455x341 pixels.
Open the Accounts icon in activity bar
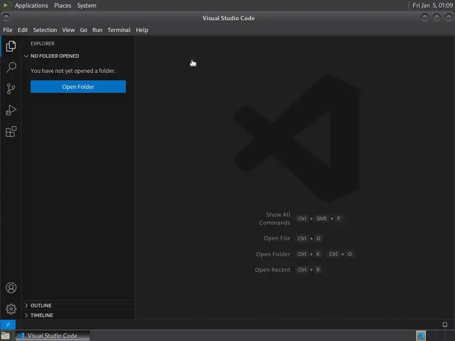11,288
